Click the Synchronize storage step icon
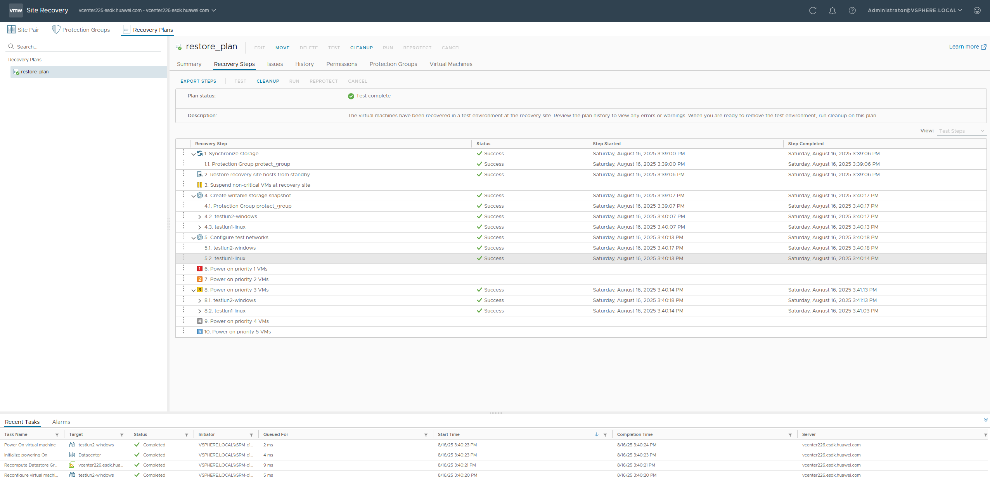 click(200, 154)
